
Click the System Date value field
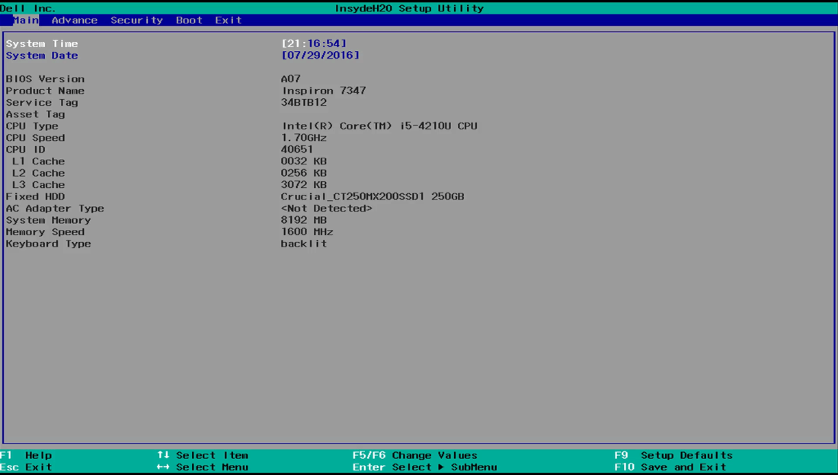(x=320, y=56)
